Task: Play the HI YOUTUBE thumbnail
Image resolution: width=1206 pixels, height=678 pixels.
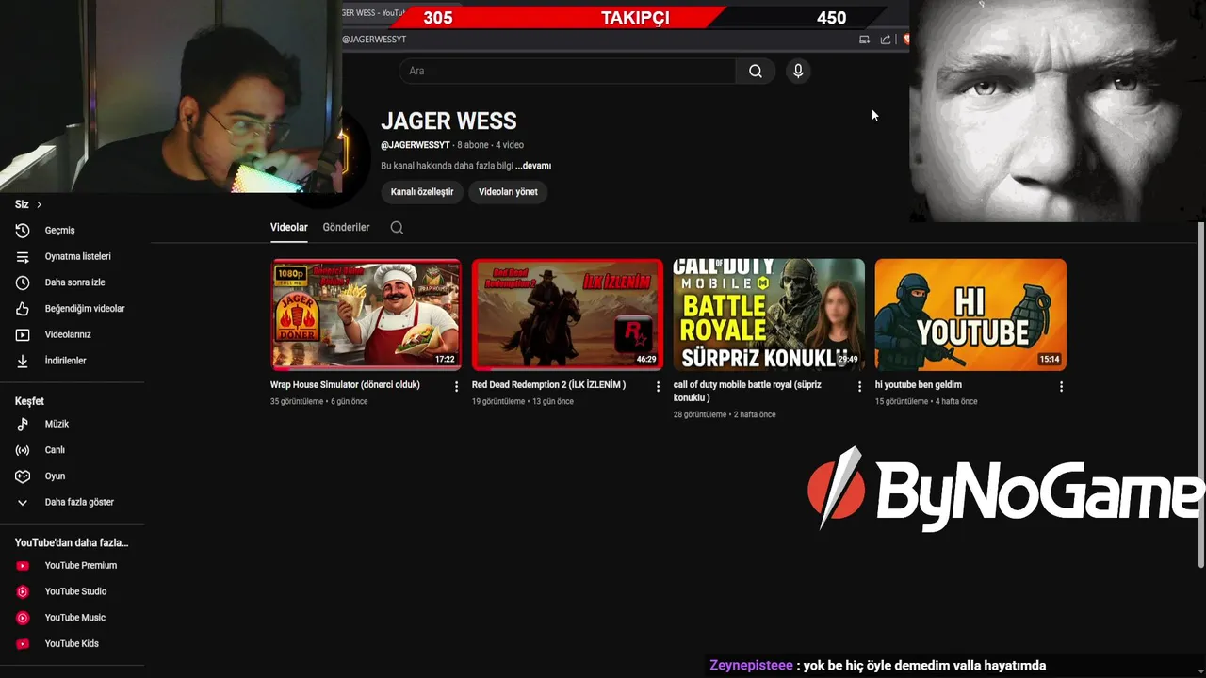Action: pos(970,315)
